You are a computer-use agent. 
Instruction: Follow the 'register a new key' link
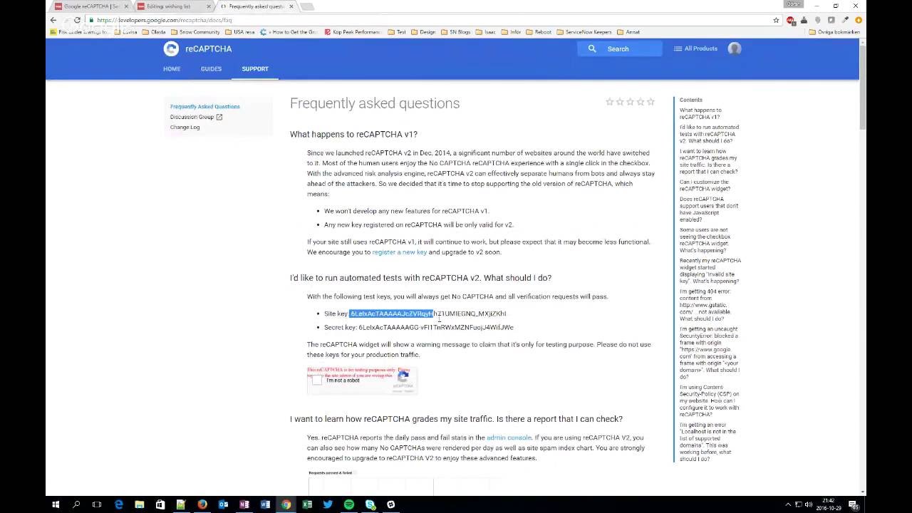click(x=399, y=252)
